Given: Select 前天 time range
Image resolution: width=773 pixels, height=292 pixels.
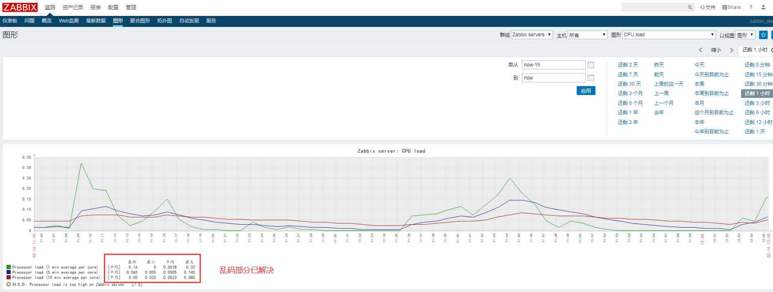Looking at the screenshot, I should coord(659,75).
